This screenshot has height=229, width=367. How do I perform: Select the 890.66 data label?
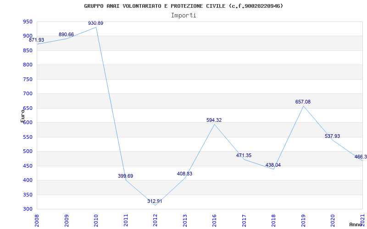pos(66,34)
